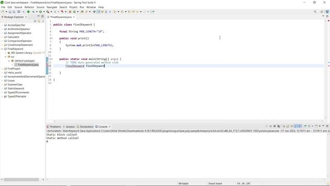Expand the StaticKeyword project

coord(2,88)
